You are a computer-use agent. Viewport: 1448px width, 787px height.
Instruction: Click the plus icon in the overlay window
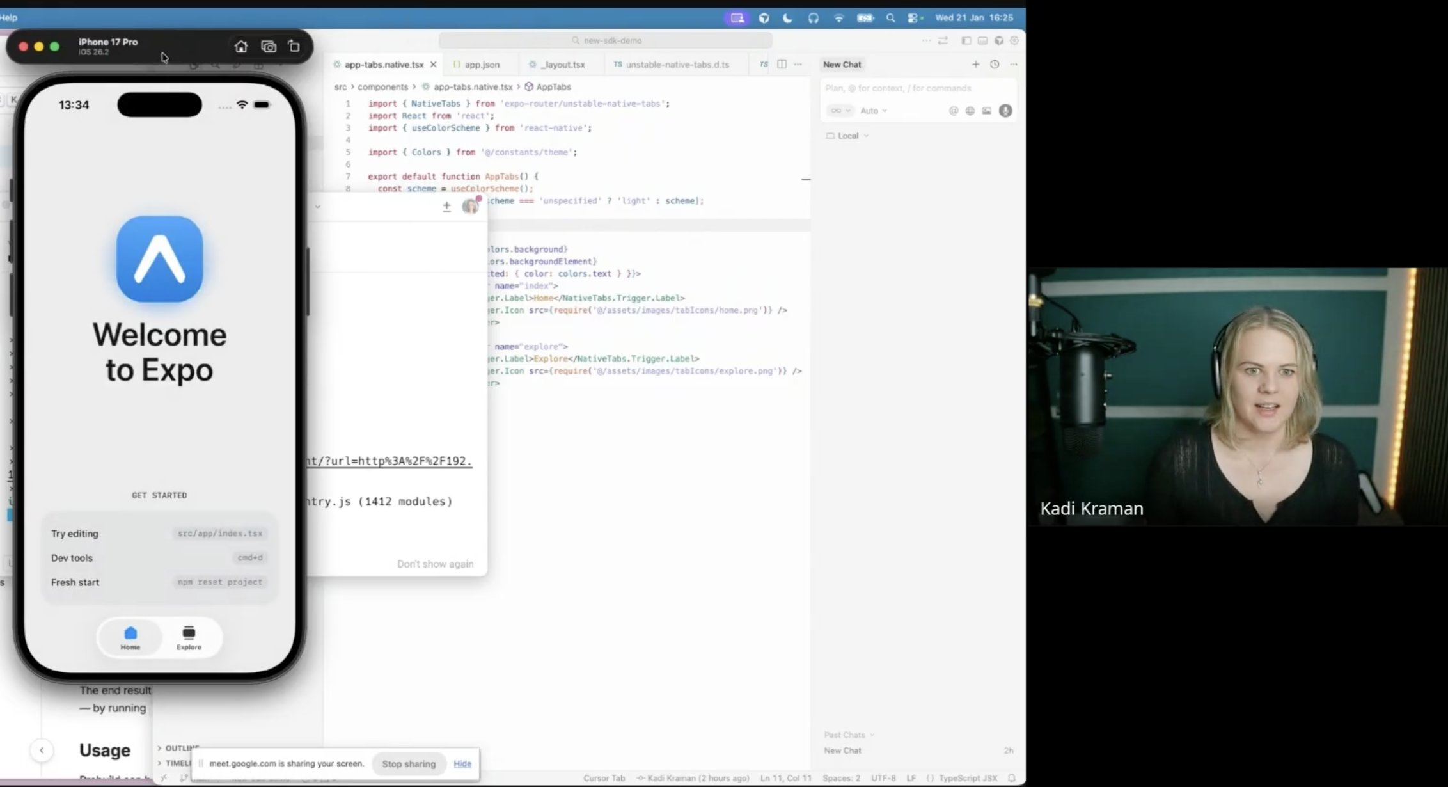click(x=446, y=206)
